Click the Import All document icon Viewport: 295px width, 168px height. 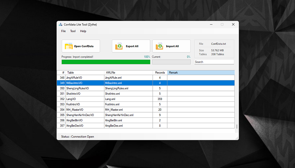tap(159, 46)
